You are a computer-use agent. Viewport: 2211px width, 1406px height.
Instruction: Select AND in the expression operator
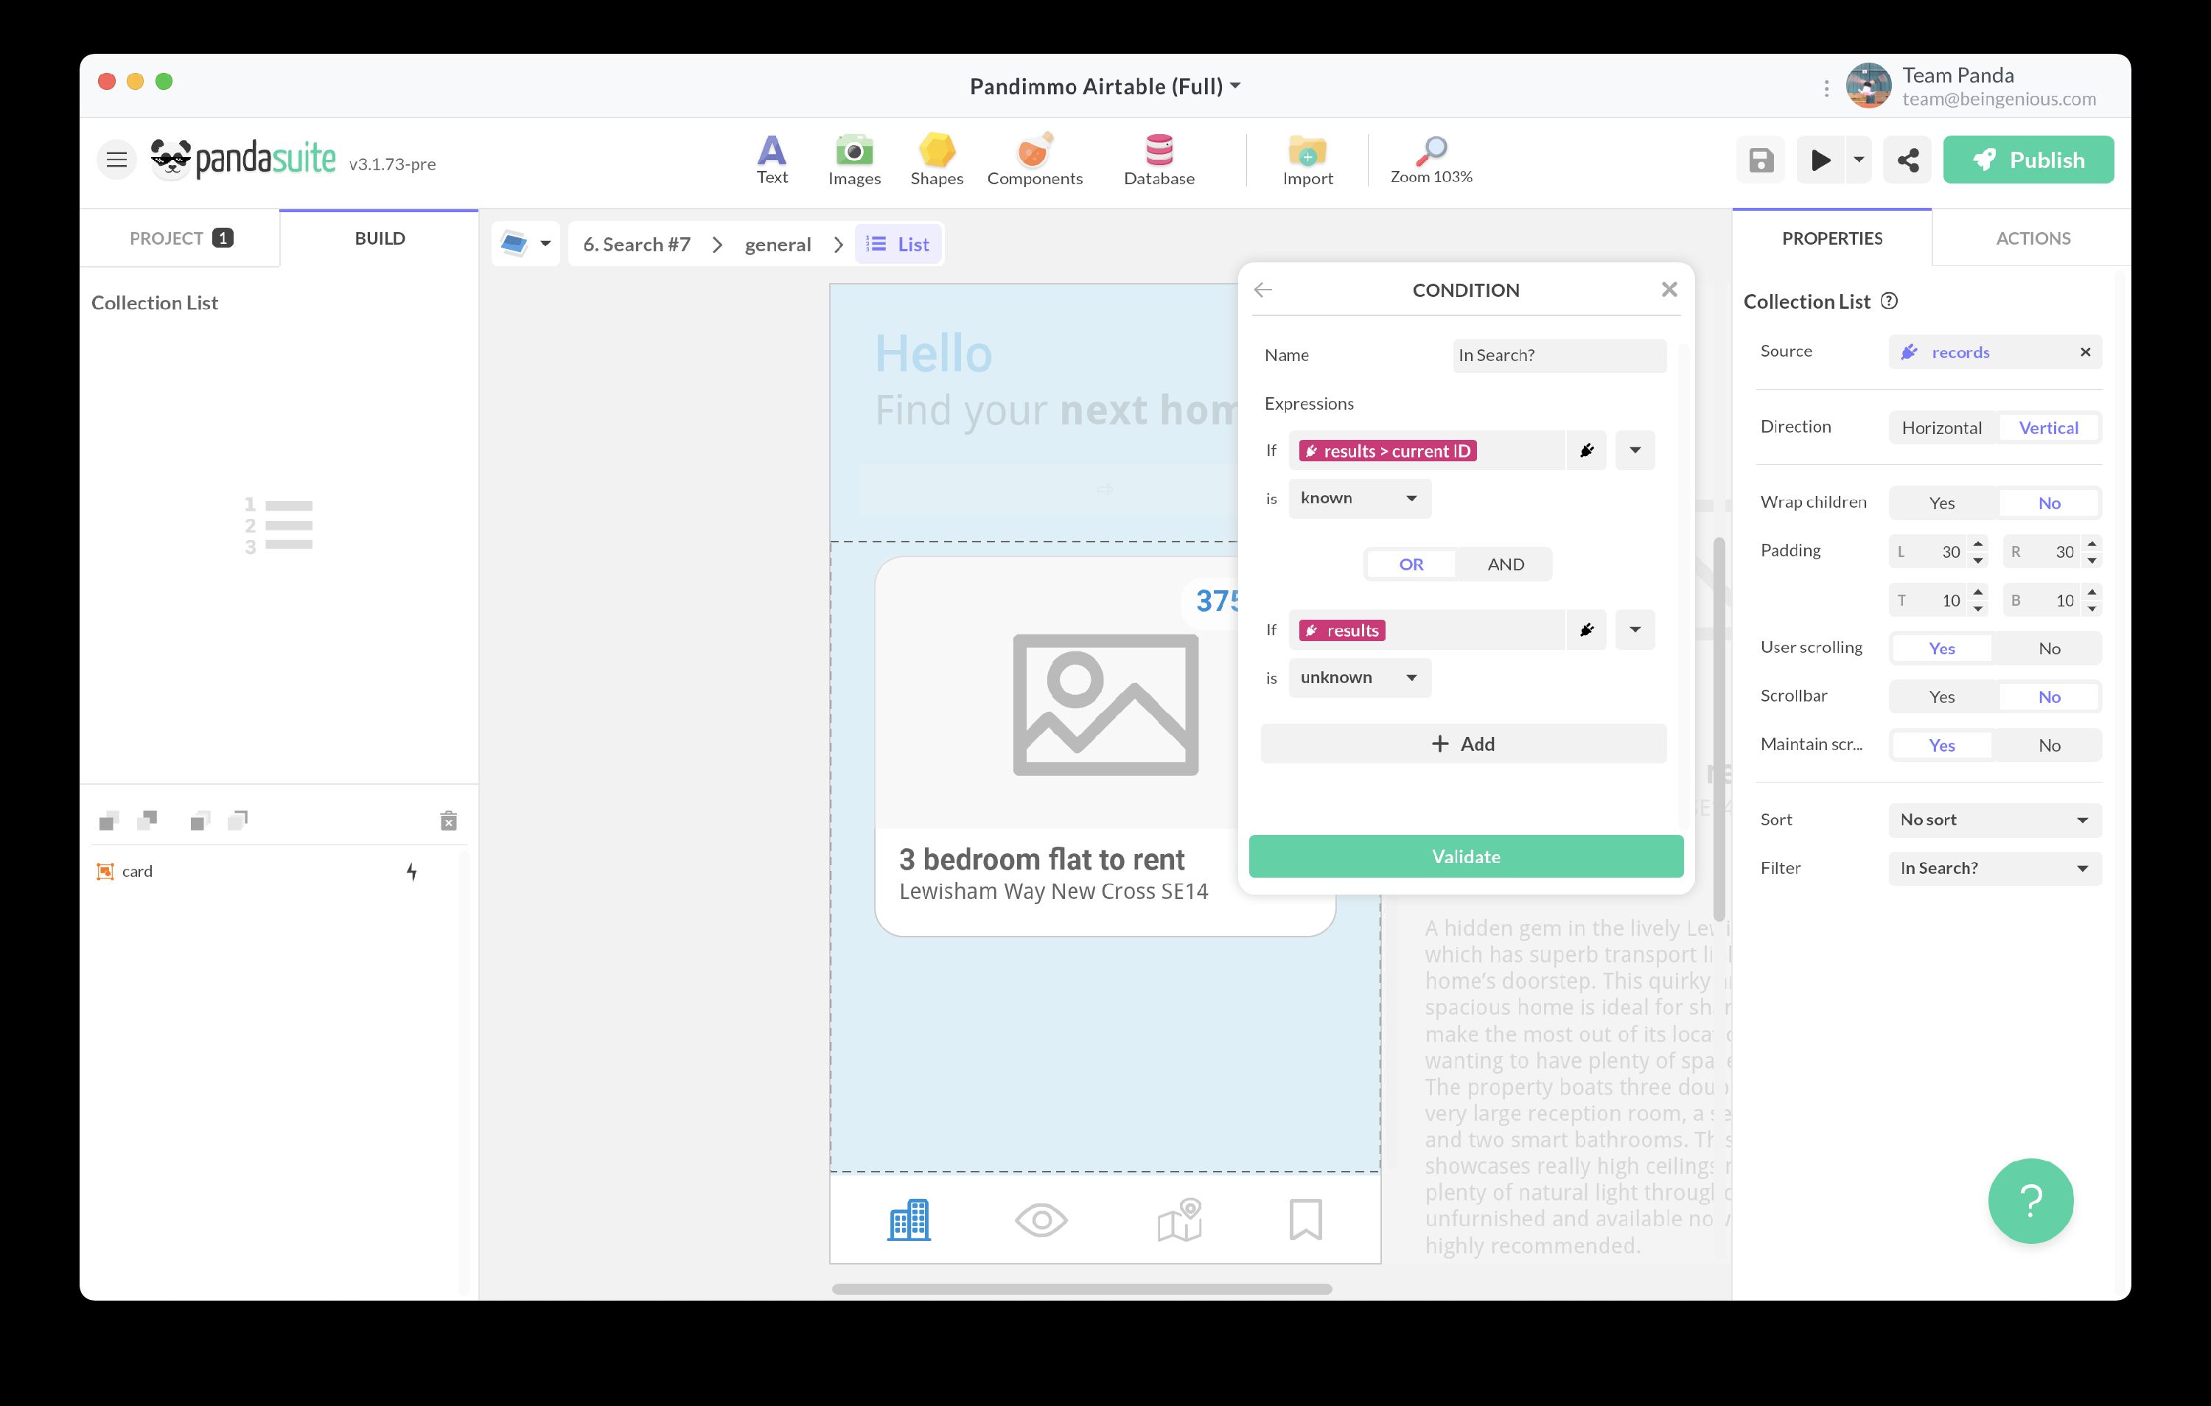[x=1505, y=564]
